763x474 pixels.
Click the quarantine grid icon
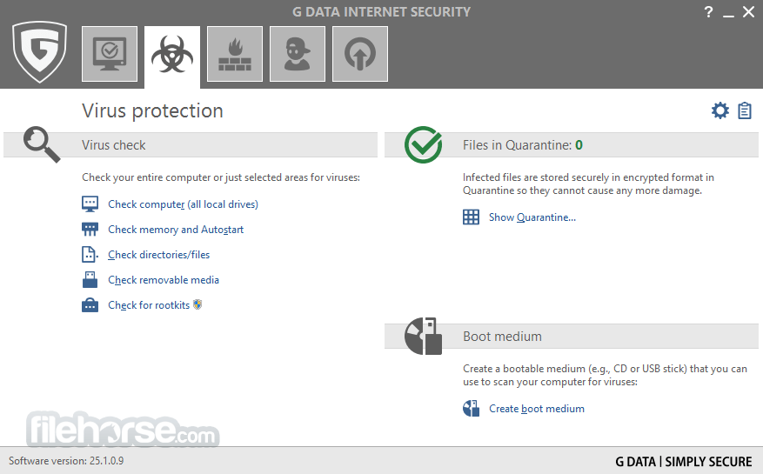tap(471, 217)
